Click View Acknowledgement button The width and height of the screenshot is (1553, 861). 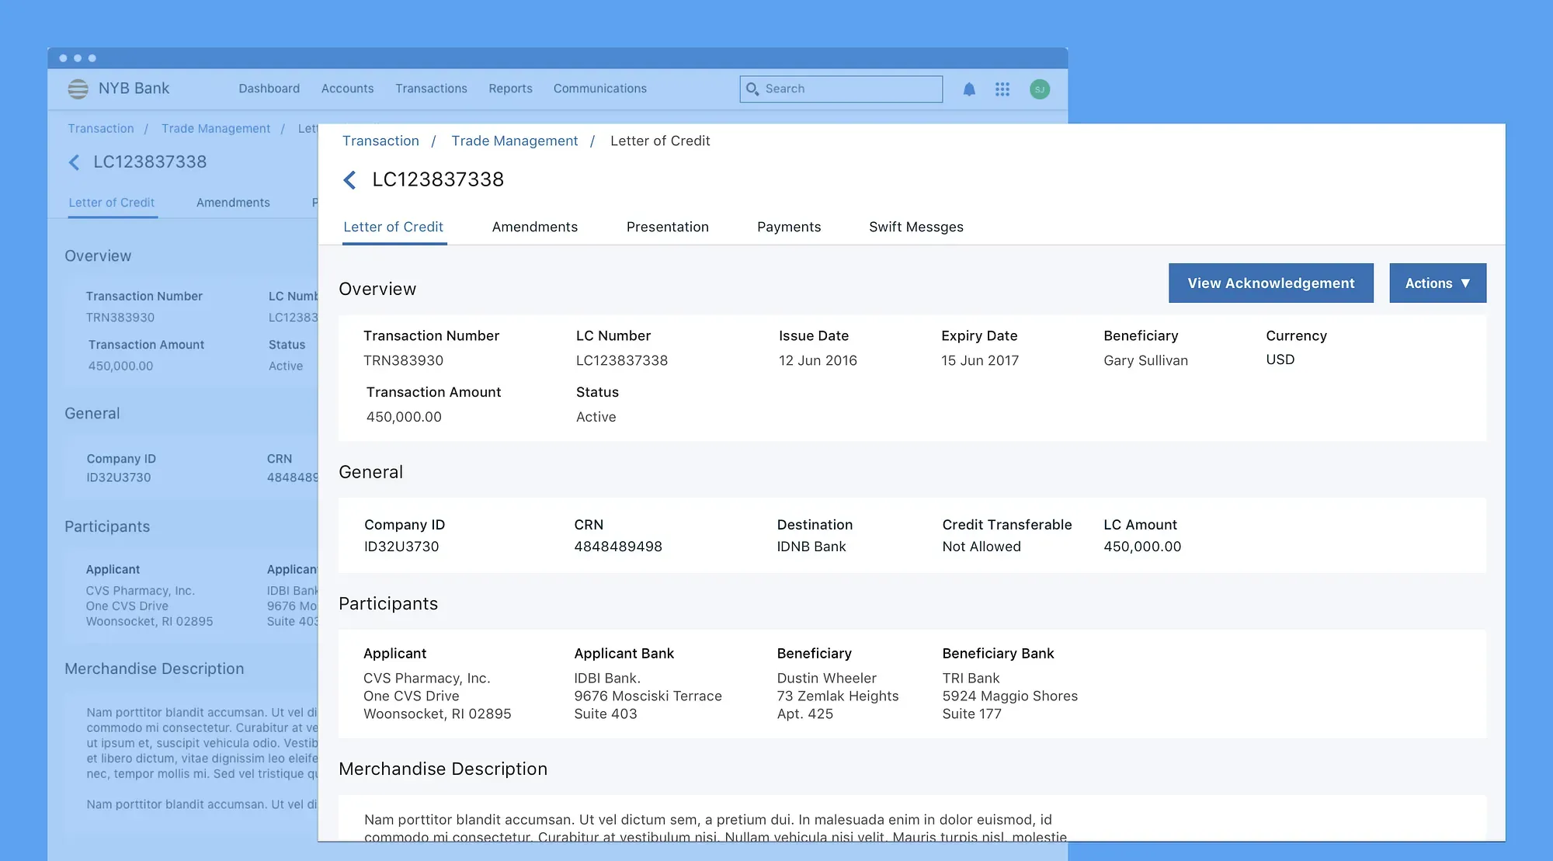(1270, 283)
